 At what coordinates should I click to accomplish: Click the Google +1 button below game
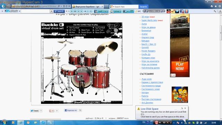[52, 111]
